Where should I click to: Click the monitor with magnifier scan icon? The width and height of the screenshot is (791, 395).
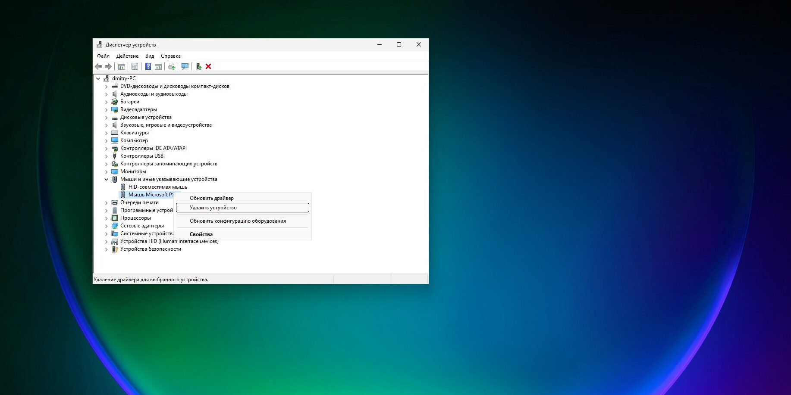pyautogui.click(x=185, y=67)
